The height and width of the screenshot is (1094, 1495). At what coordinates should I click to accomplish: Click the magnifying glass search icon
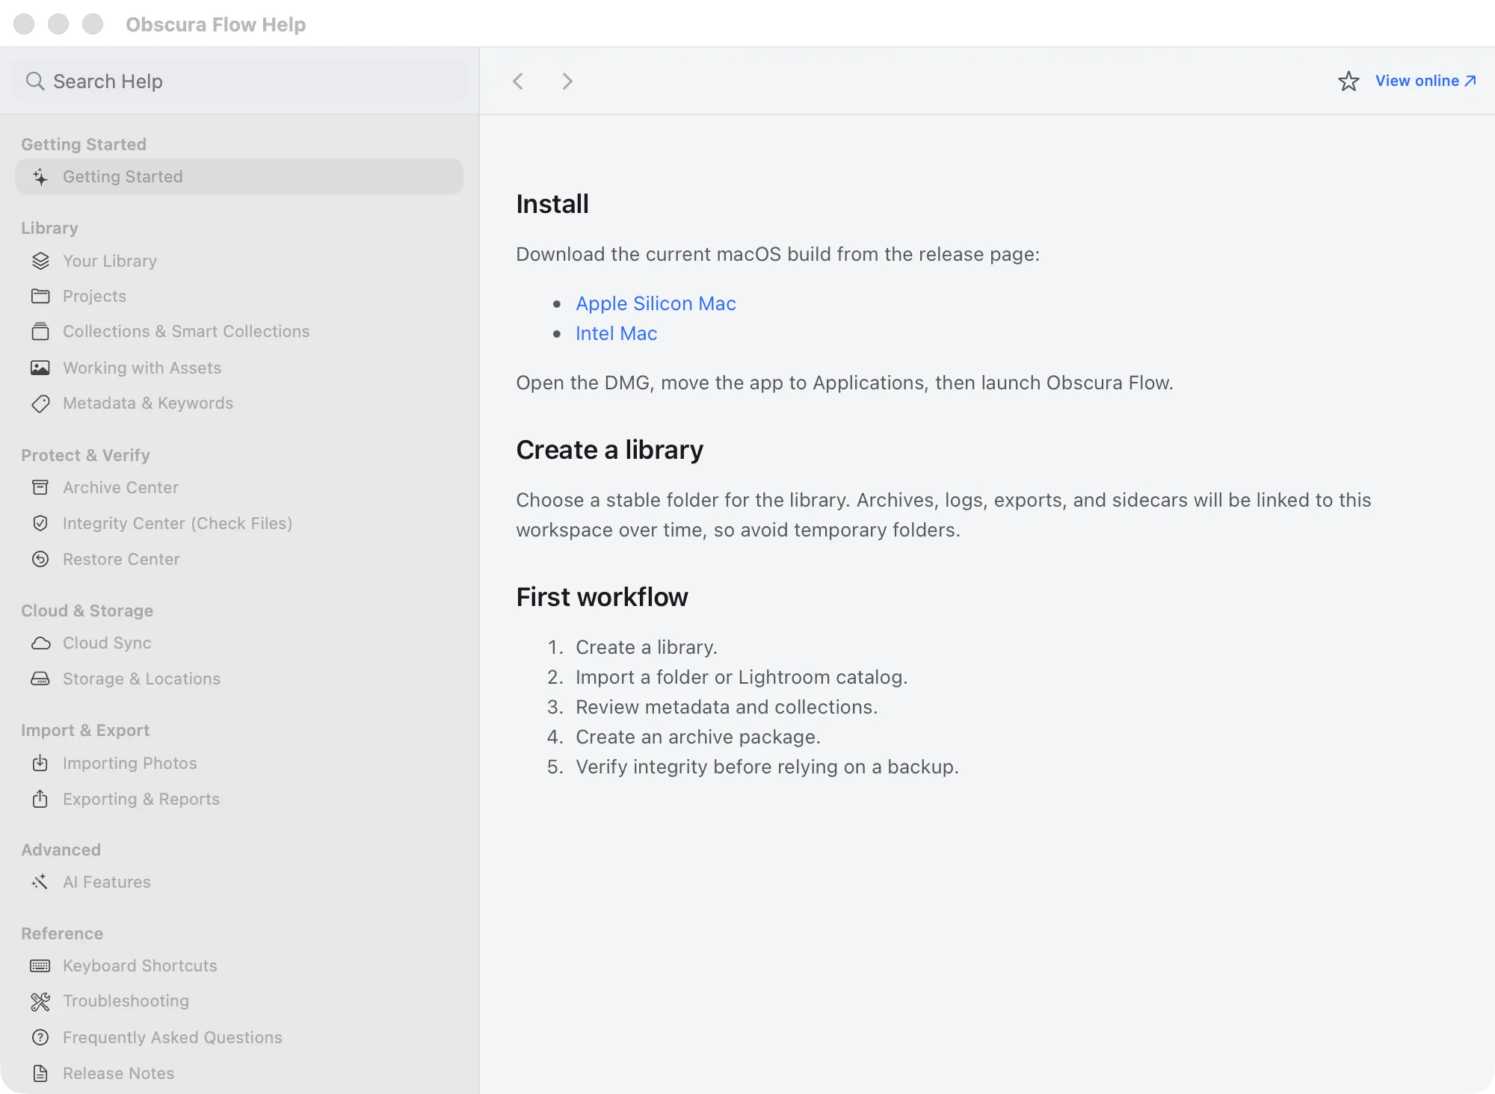pyautogui.click(x=35, y=81)
